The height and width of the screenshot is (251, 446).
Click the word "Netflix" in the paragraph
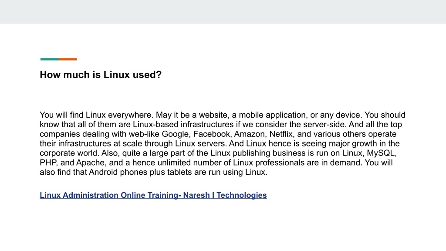click(281, 134)
